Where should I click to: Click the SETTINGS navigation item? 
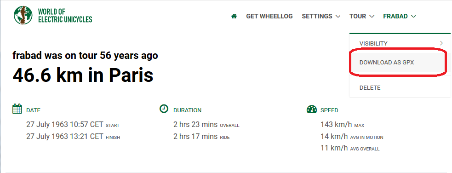pyautogui.click(x=317, y=16)
